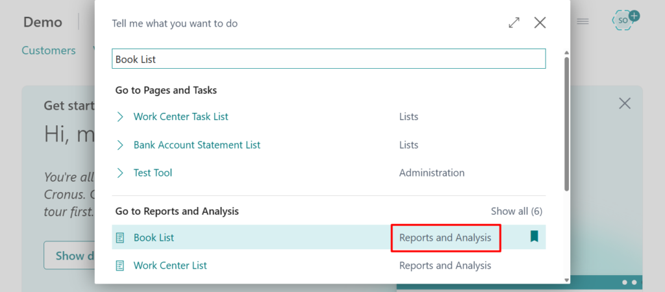The width and height of the screenshot is (665, 292).
Task: Open the Customers menu item
Action: coord(49,51)
